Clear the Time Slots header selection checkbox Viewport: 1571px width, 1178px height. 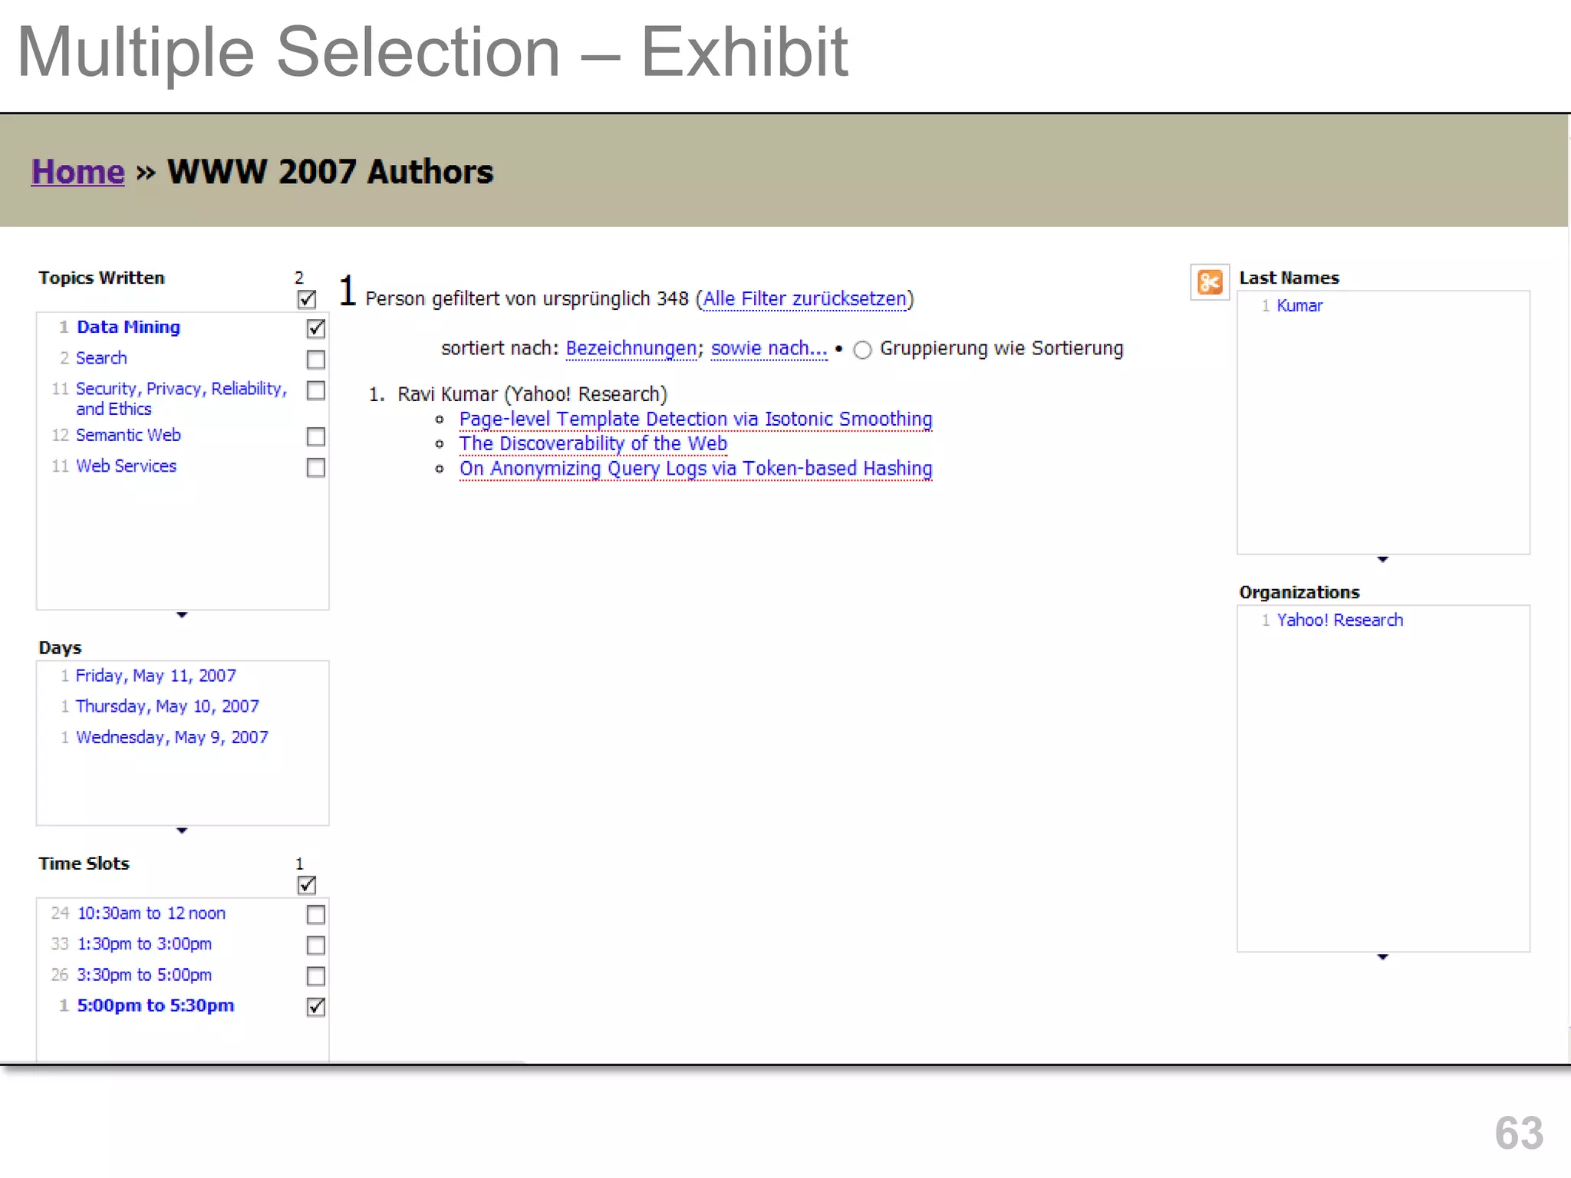pyautogui.click(x=307, y=884)
